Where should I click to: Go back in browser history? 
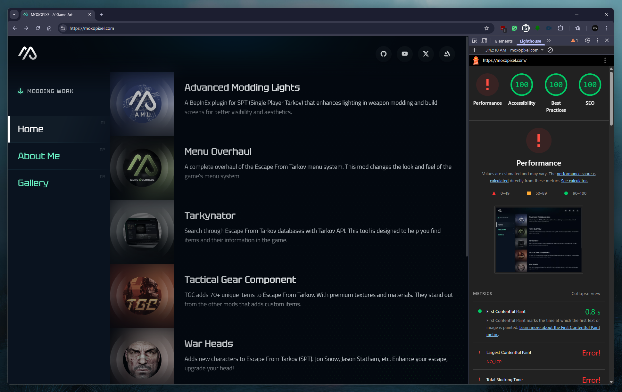[x=15, y=28]
